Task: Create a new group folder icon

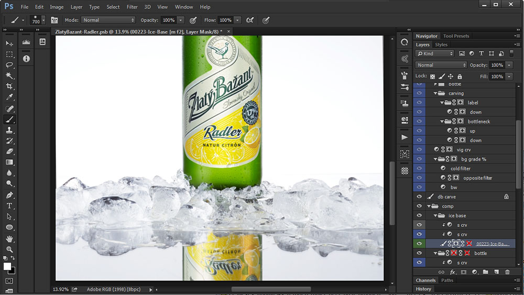Action: 485,272
